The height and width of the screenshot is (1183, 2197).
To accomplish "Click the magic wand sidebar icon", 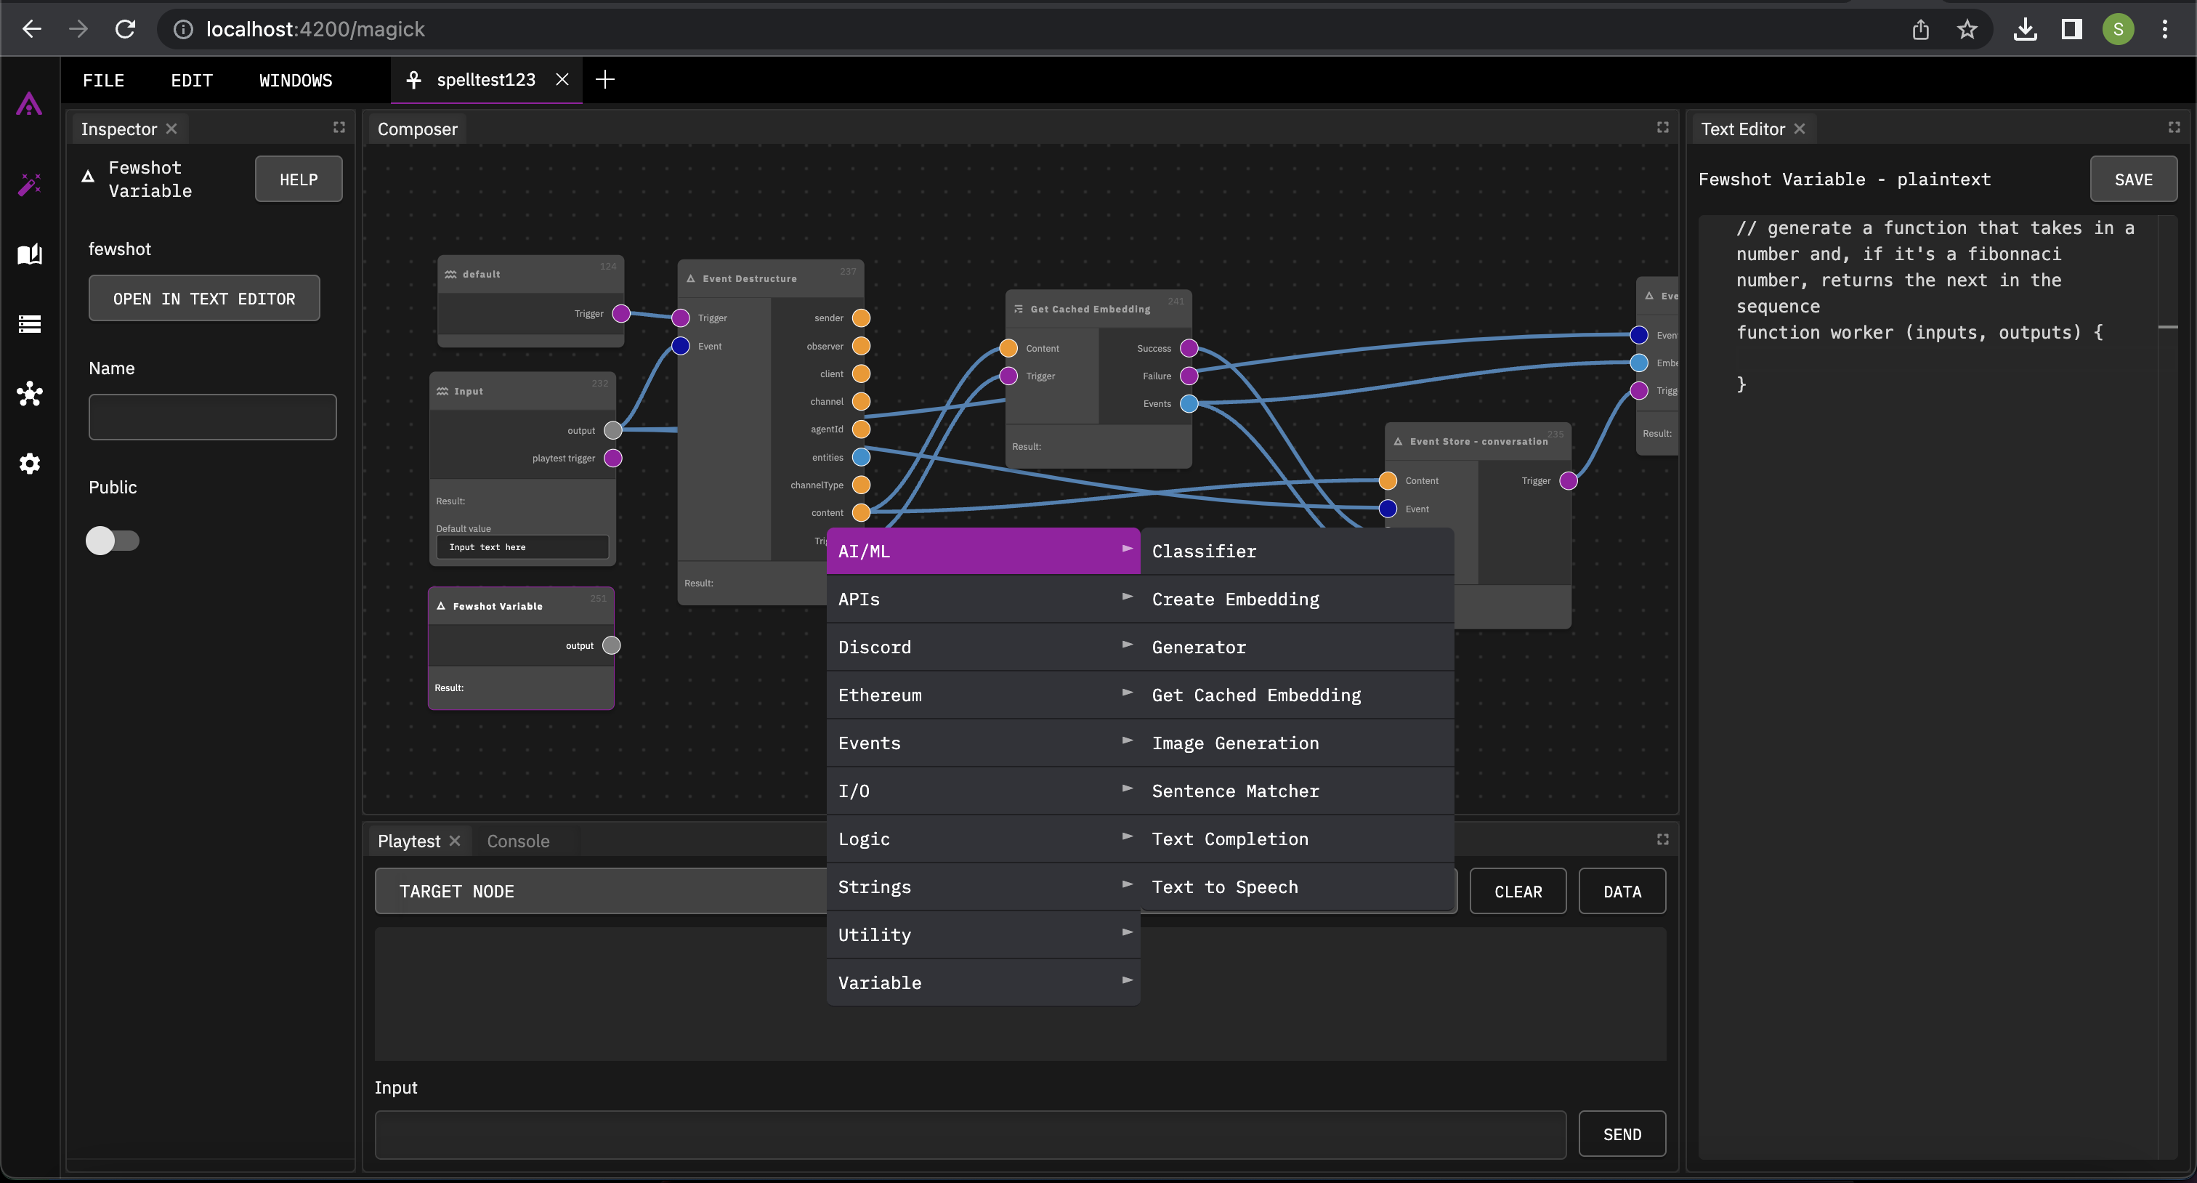I will click(x=30, y=183).
